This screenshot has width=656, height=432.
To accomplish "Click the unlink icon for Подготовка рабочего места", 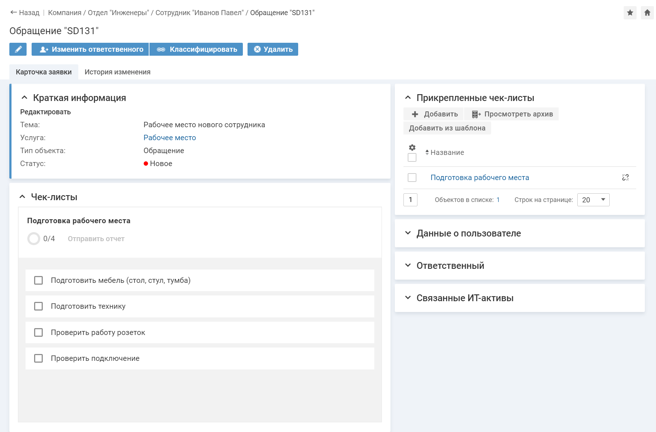I will tap(625, 178).
